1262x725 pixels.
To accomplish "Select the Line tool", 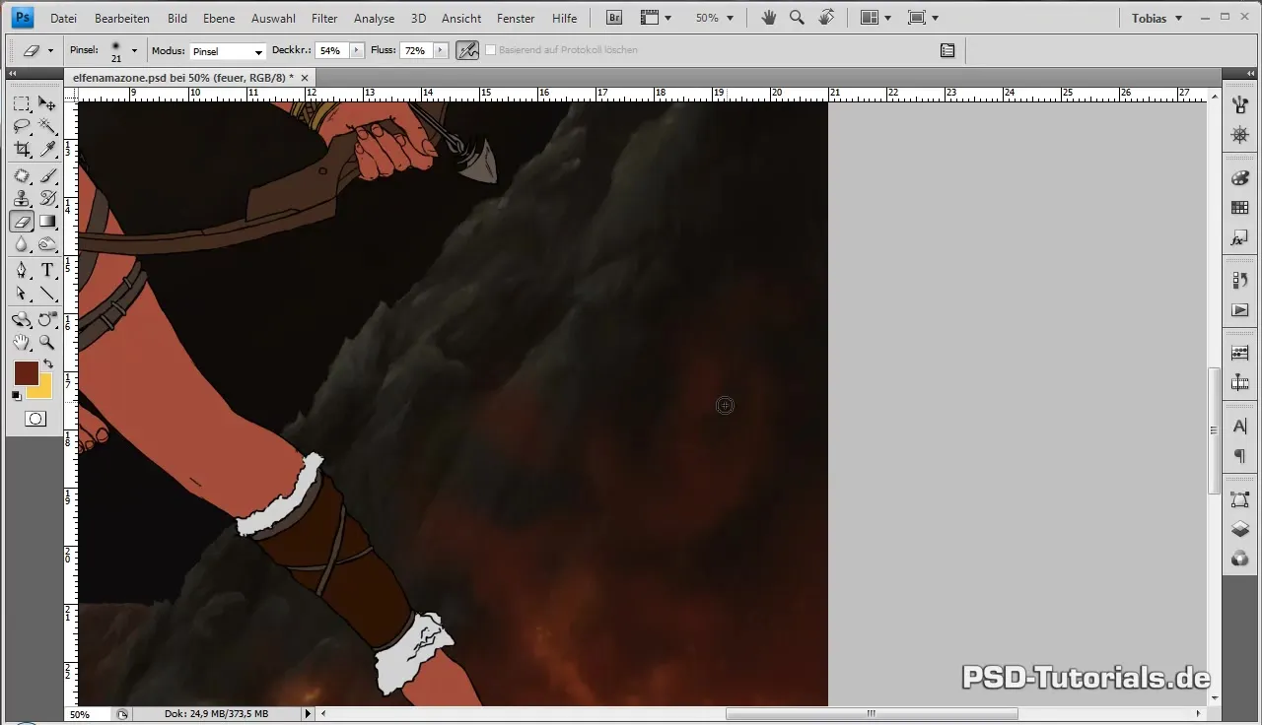I will (x=46, y=293).
